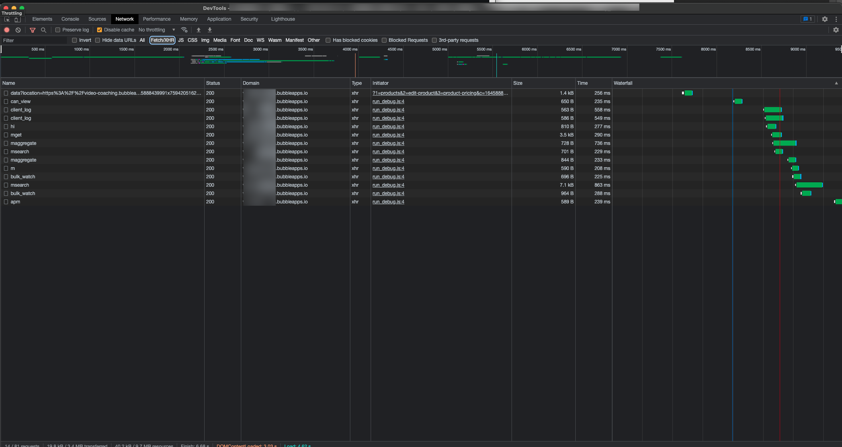Import HAR file upload arrow
This screenshot has height=447, width=842.
(x=199, y=30)
